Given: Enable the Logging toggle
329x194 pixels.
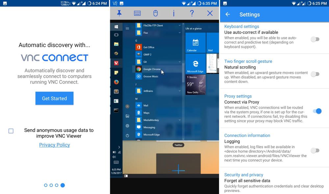Looking at the screenshot, I should tap(315, 151).
